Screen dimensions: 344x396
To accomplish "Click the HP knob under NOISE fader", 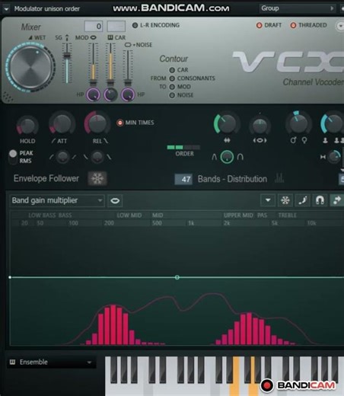I will [128, 94].
